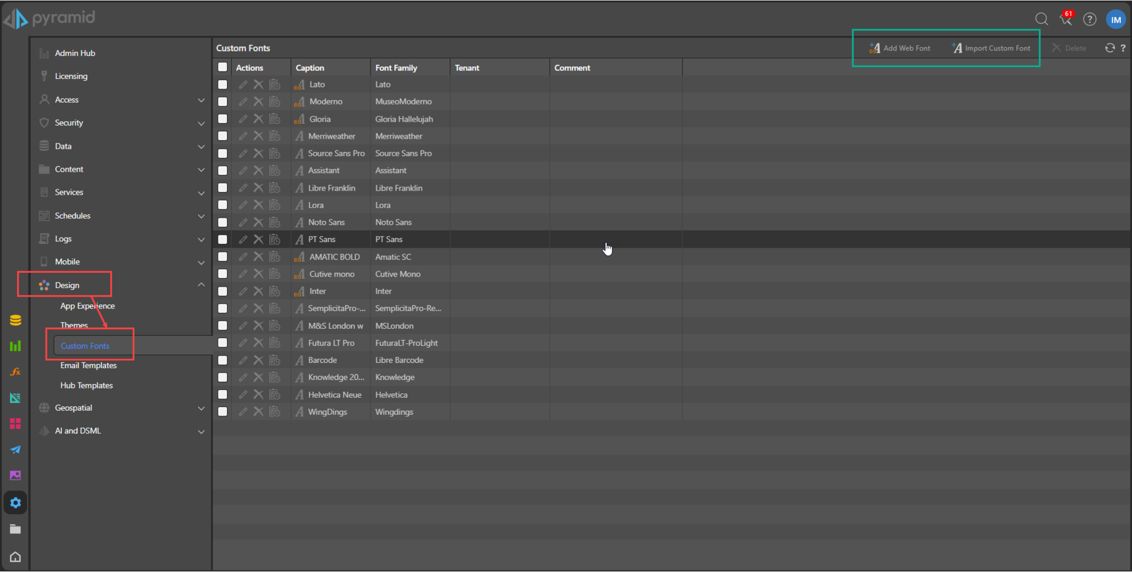Screen dimensions: 1132x572
Task: Tick the checkbox for the Lato row
Action: (x=222, y=85)
